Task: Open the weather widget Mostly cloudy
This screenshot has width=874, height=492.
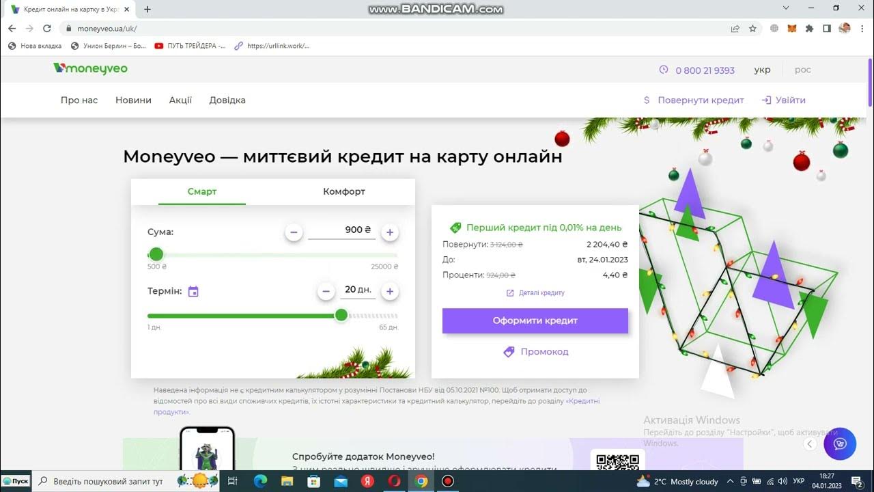Action: 677,482
